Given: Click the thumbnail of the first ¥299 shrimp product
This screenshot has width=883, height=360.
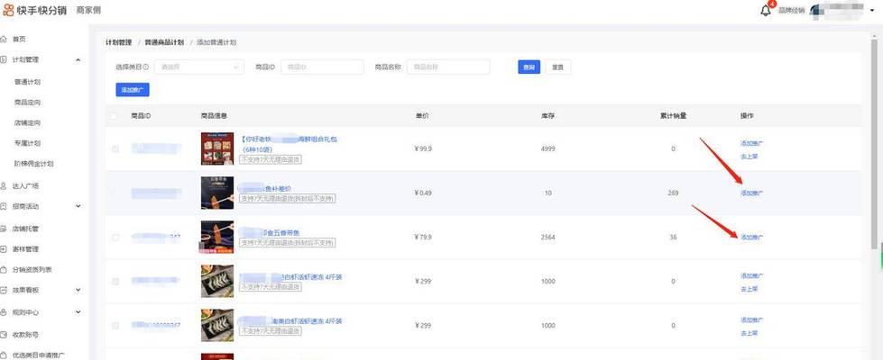Looking at the screenshot, I should pyautogui.click(x=217, y=282).
